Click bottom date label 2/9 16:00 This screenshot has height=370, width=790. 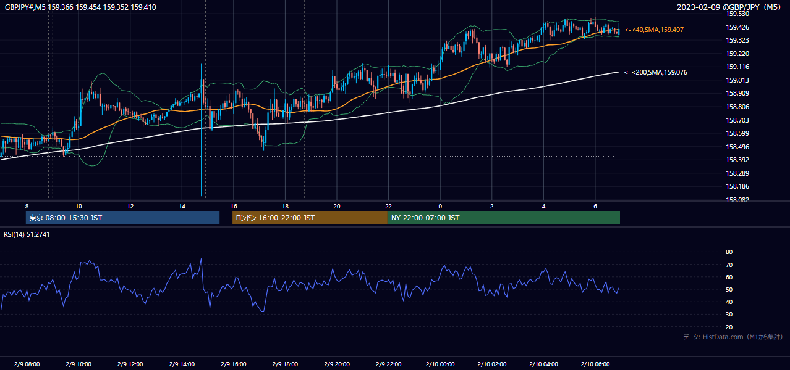coord(234,364)
